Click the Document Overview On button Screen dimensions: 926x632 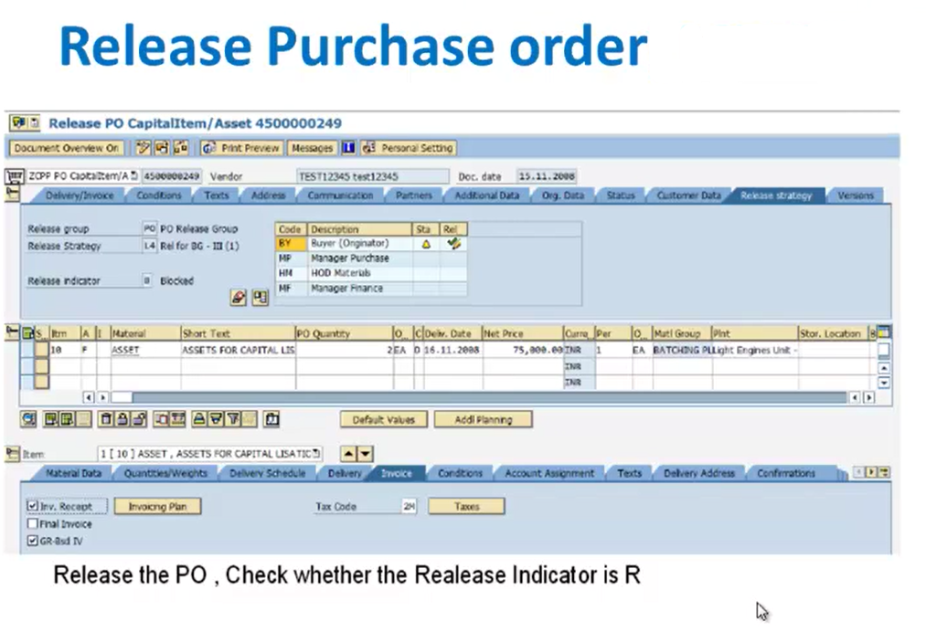tap(66, 148)
